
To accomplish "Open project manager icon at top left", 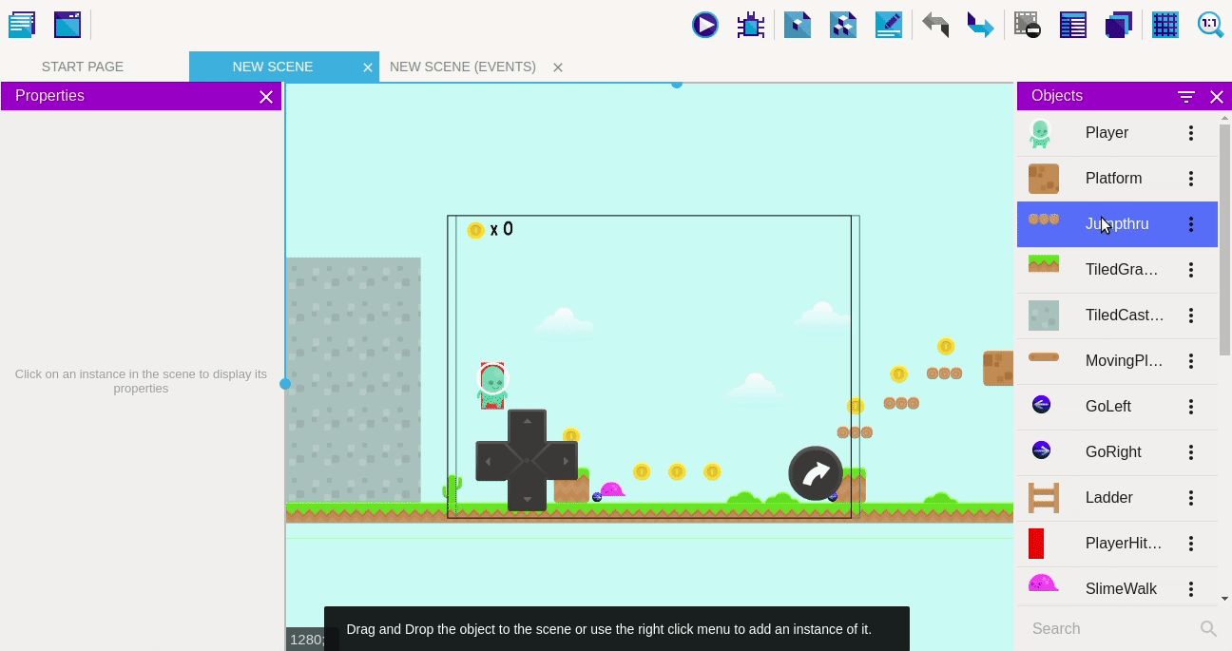I will [22, 25].
